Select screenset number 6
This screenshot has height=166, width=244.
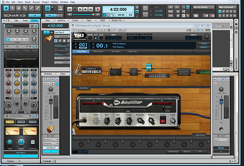(x=220, y=16)
